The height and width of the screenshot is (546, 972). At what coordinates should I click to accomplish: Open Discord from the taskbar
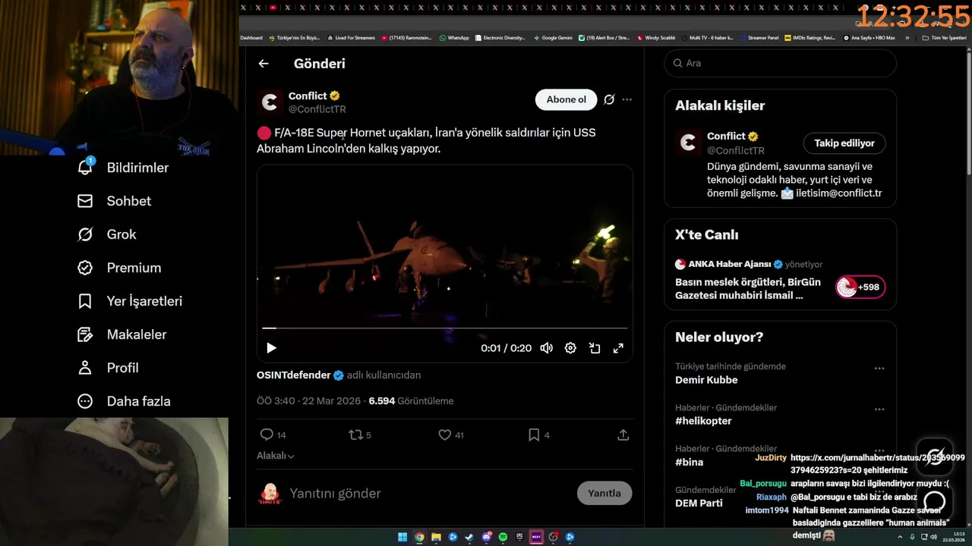(487, 537)
